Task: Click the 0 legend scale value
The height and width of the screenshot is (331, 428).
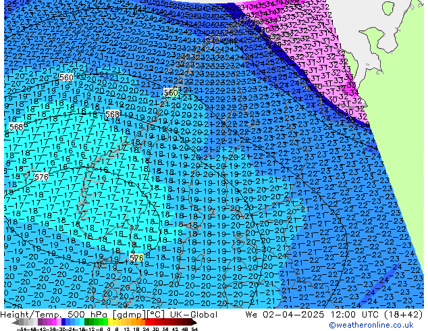Action: pos(109,329)
